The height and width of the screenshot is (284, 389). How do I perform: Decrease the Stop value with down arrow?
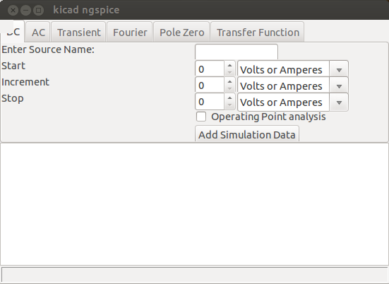point(229,105)
